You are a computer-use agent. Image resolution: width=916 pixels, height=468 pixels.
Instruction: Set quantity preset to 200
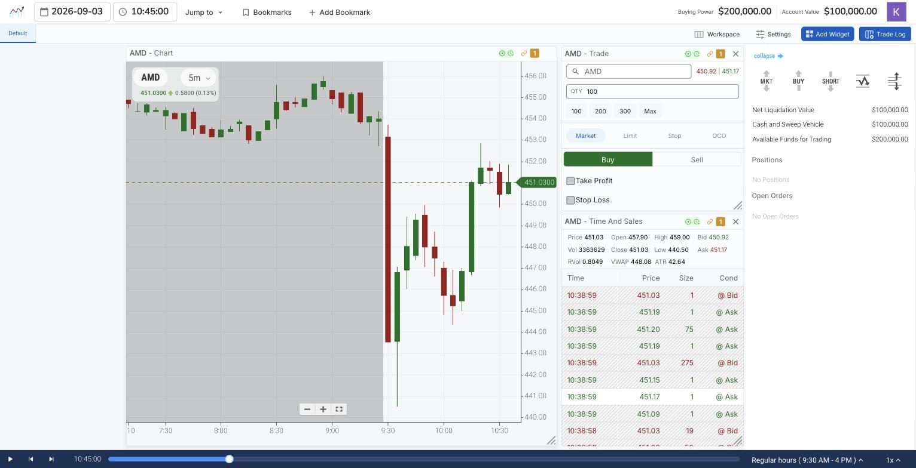pyautogui.click(x=600, y=111)
